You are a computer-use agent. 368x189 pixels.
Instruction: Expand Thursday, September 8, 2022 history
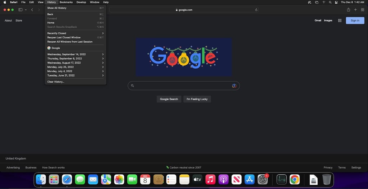(75, 59)
